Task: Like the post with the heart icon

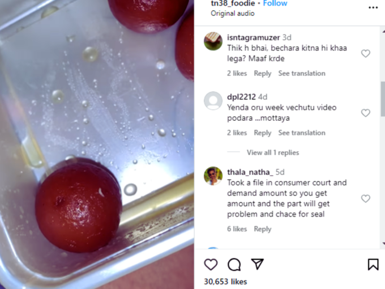Action: click(x=211, y=265)
